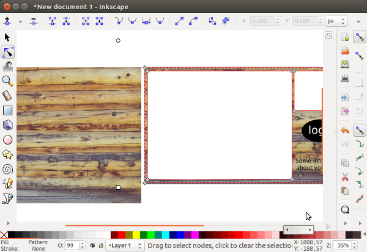Click the Undo arrow icon
367x252 pixels.
point(345,131)
